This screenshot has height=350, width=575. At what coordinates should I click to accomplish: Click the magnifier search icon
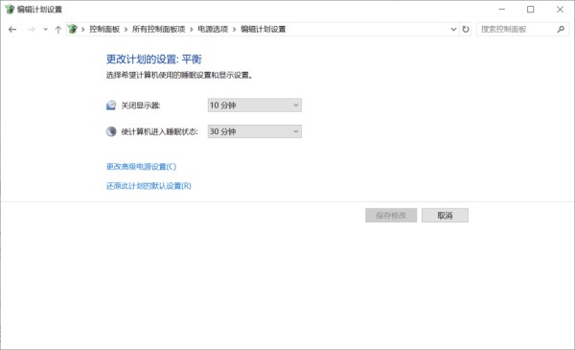(561, 29)
